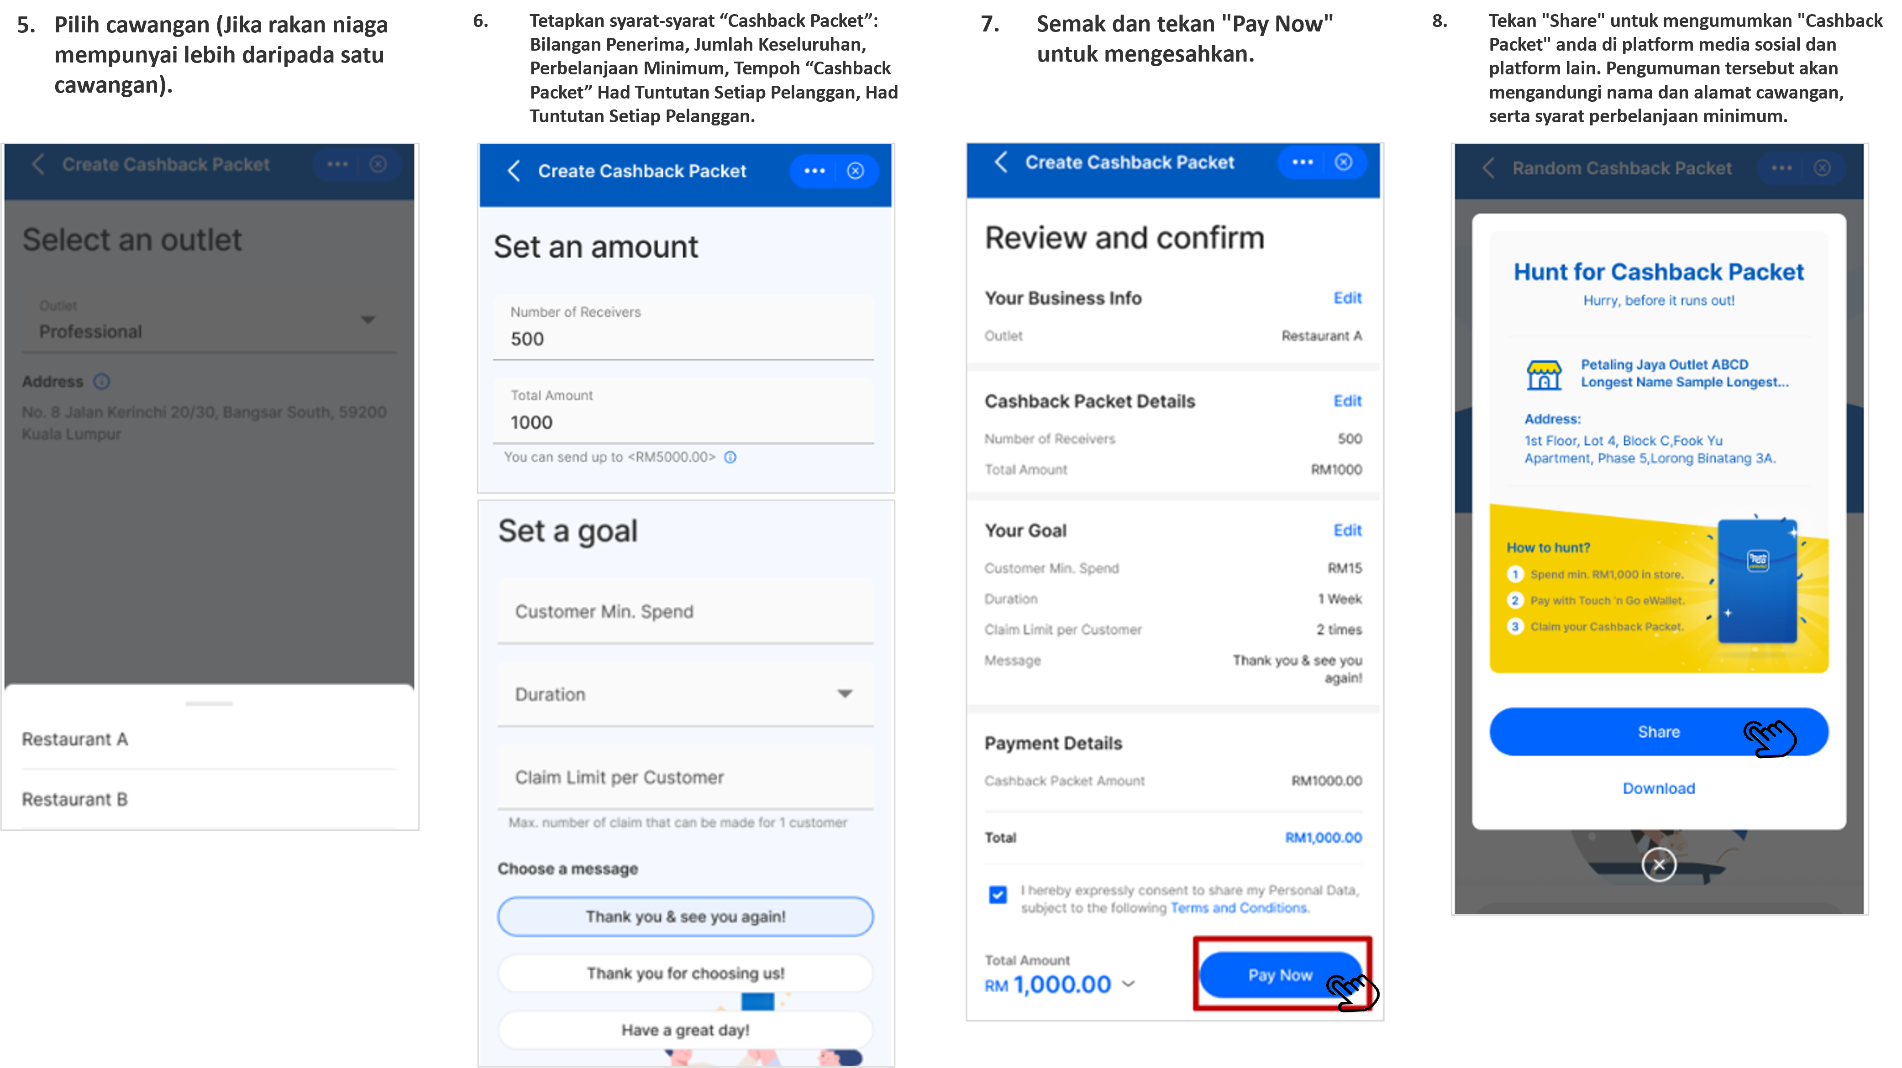Open more options on Review and confirm header
Screen dimensions: 1902x1068
1303,162
